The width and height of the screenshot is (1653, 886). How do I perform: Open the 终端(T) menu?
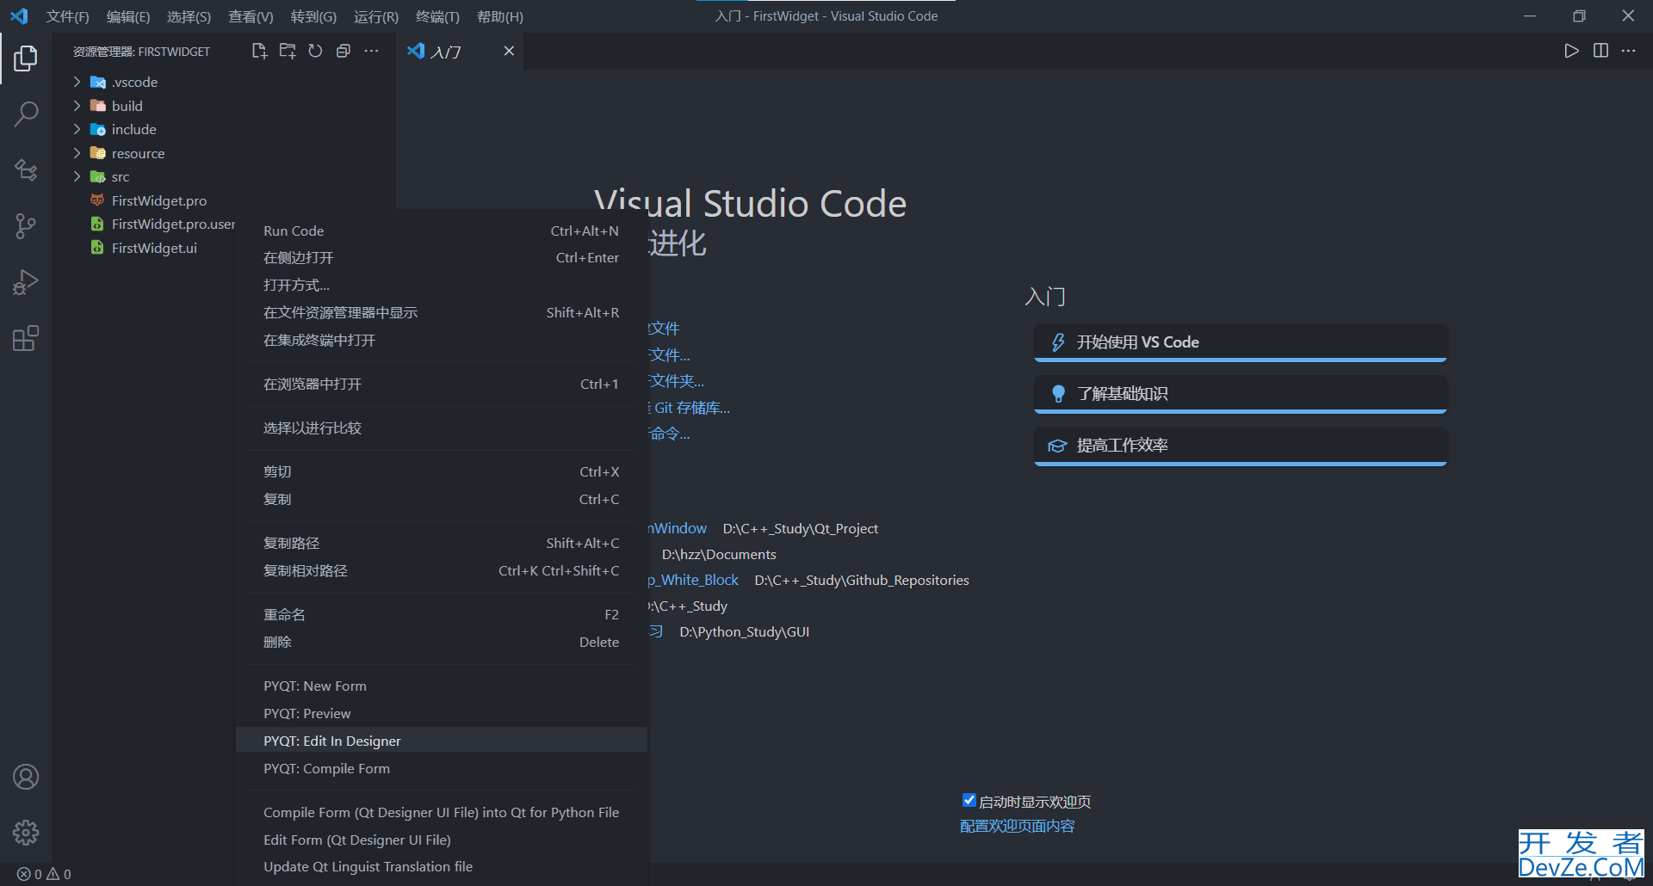[437, 16]
